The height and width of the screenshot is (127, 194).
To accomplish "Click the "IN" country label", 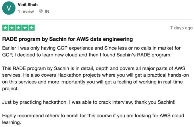I will [47, 11].
